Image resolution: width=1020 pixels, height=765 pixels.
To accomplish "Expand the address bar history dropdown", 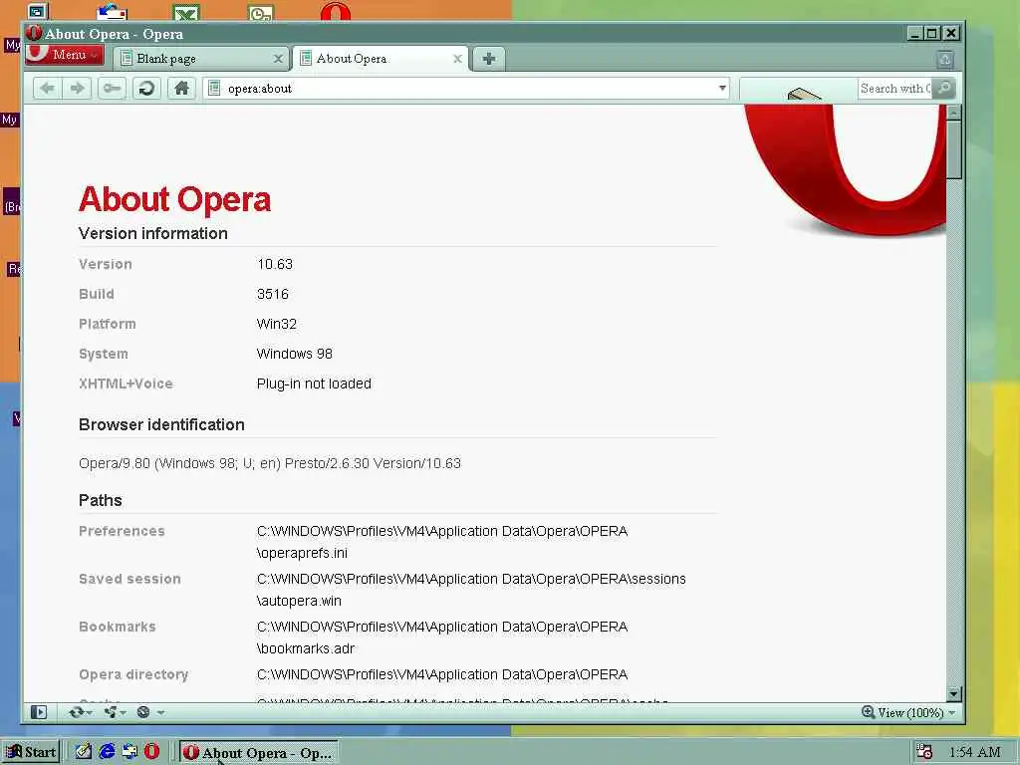I will [x=722, y=88].
